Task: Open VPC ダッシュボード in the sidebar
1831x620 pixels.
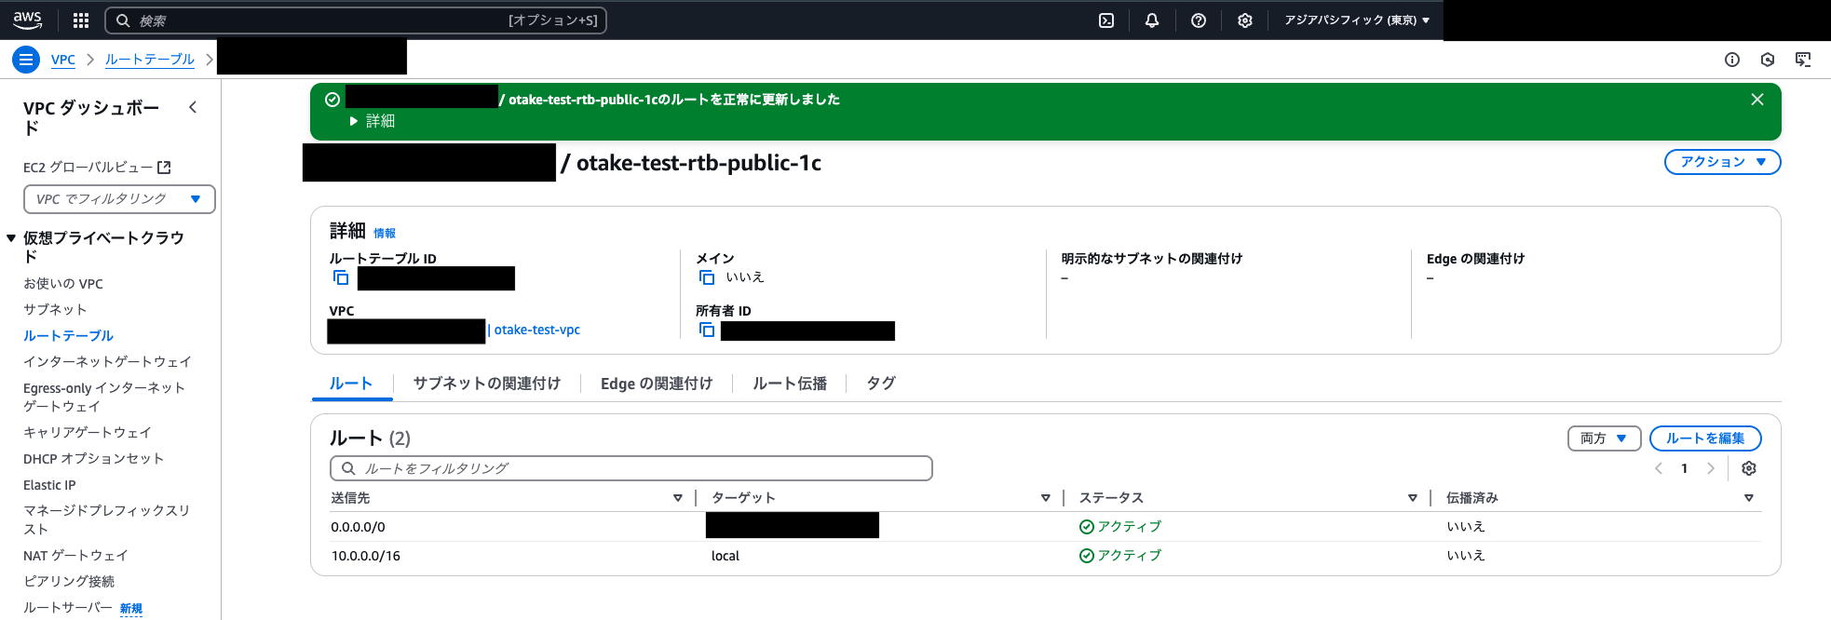Action: click(91, 117)
